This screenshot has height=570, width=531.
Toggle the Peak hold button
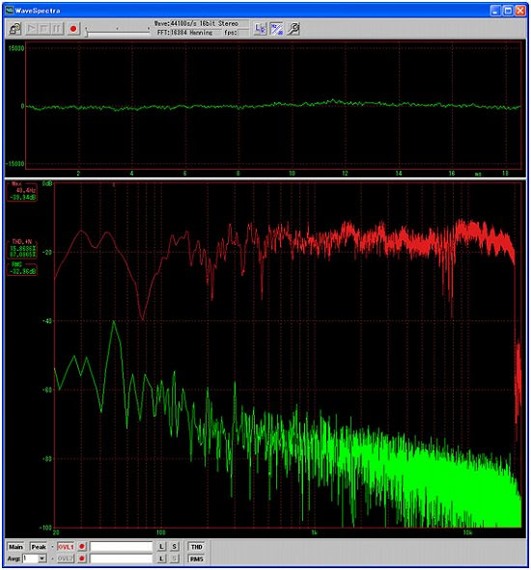coord(39,547)
